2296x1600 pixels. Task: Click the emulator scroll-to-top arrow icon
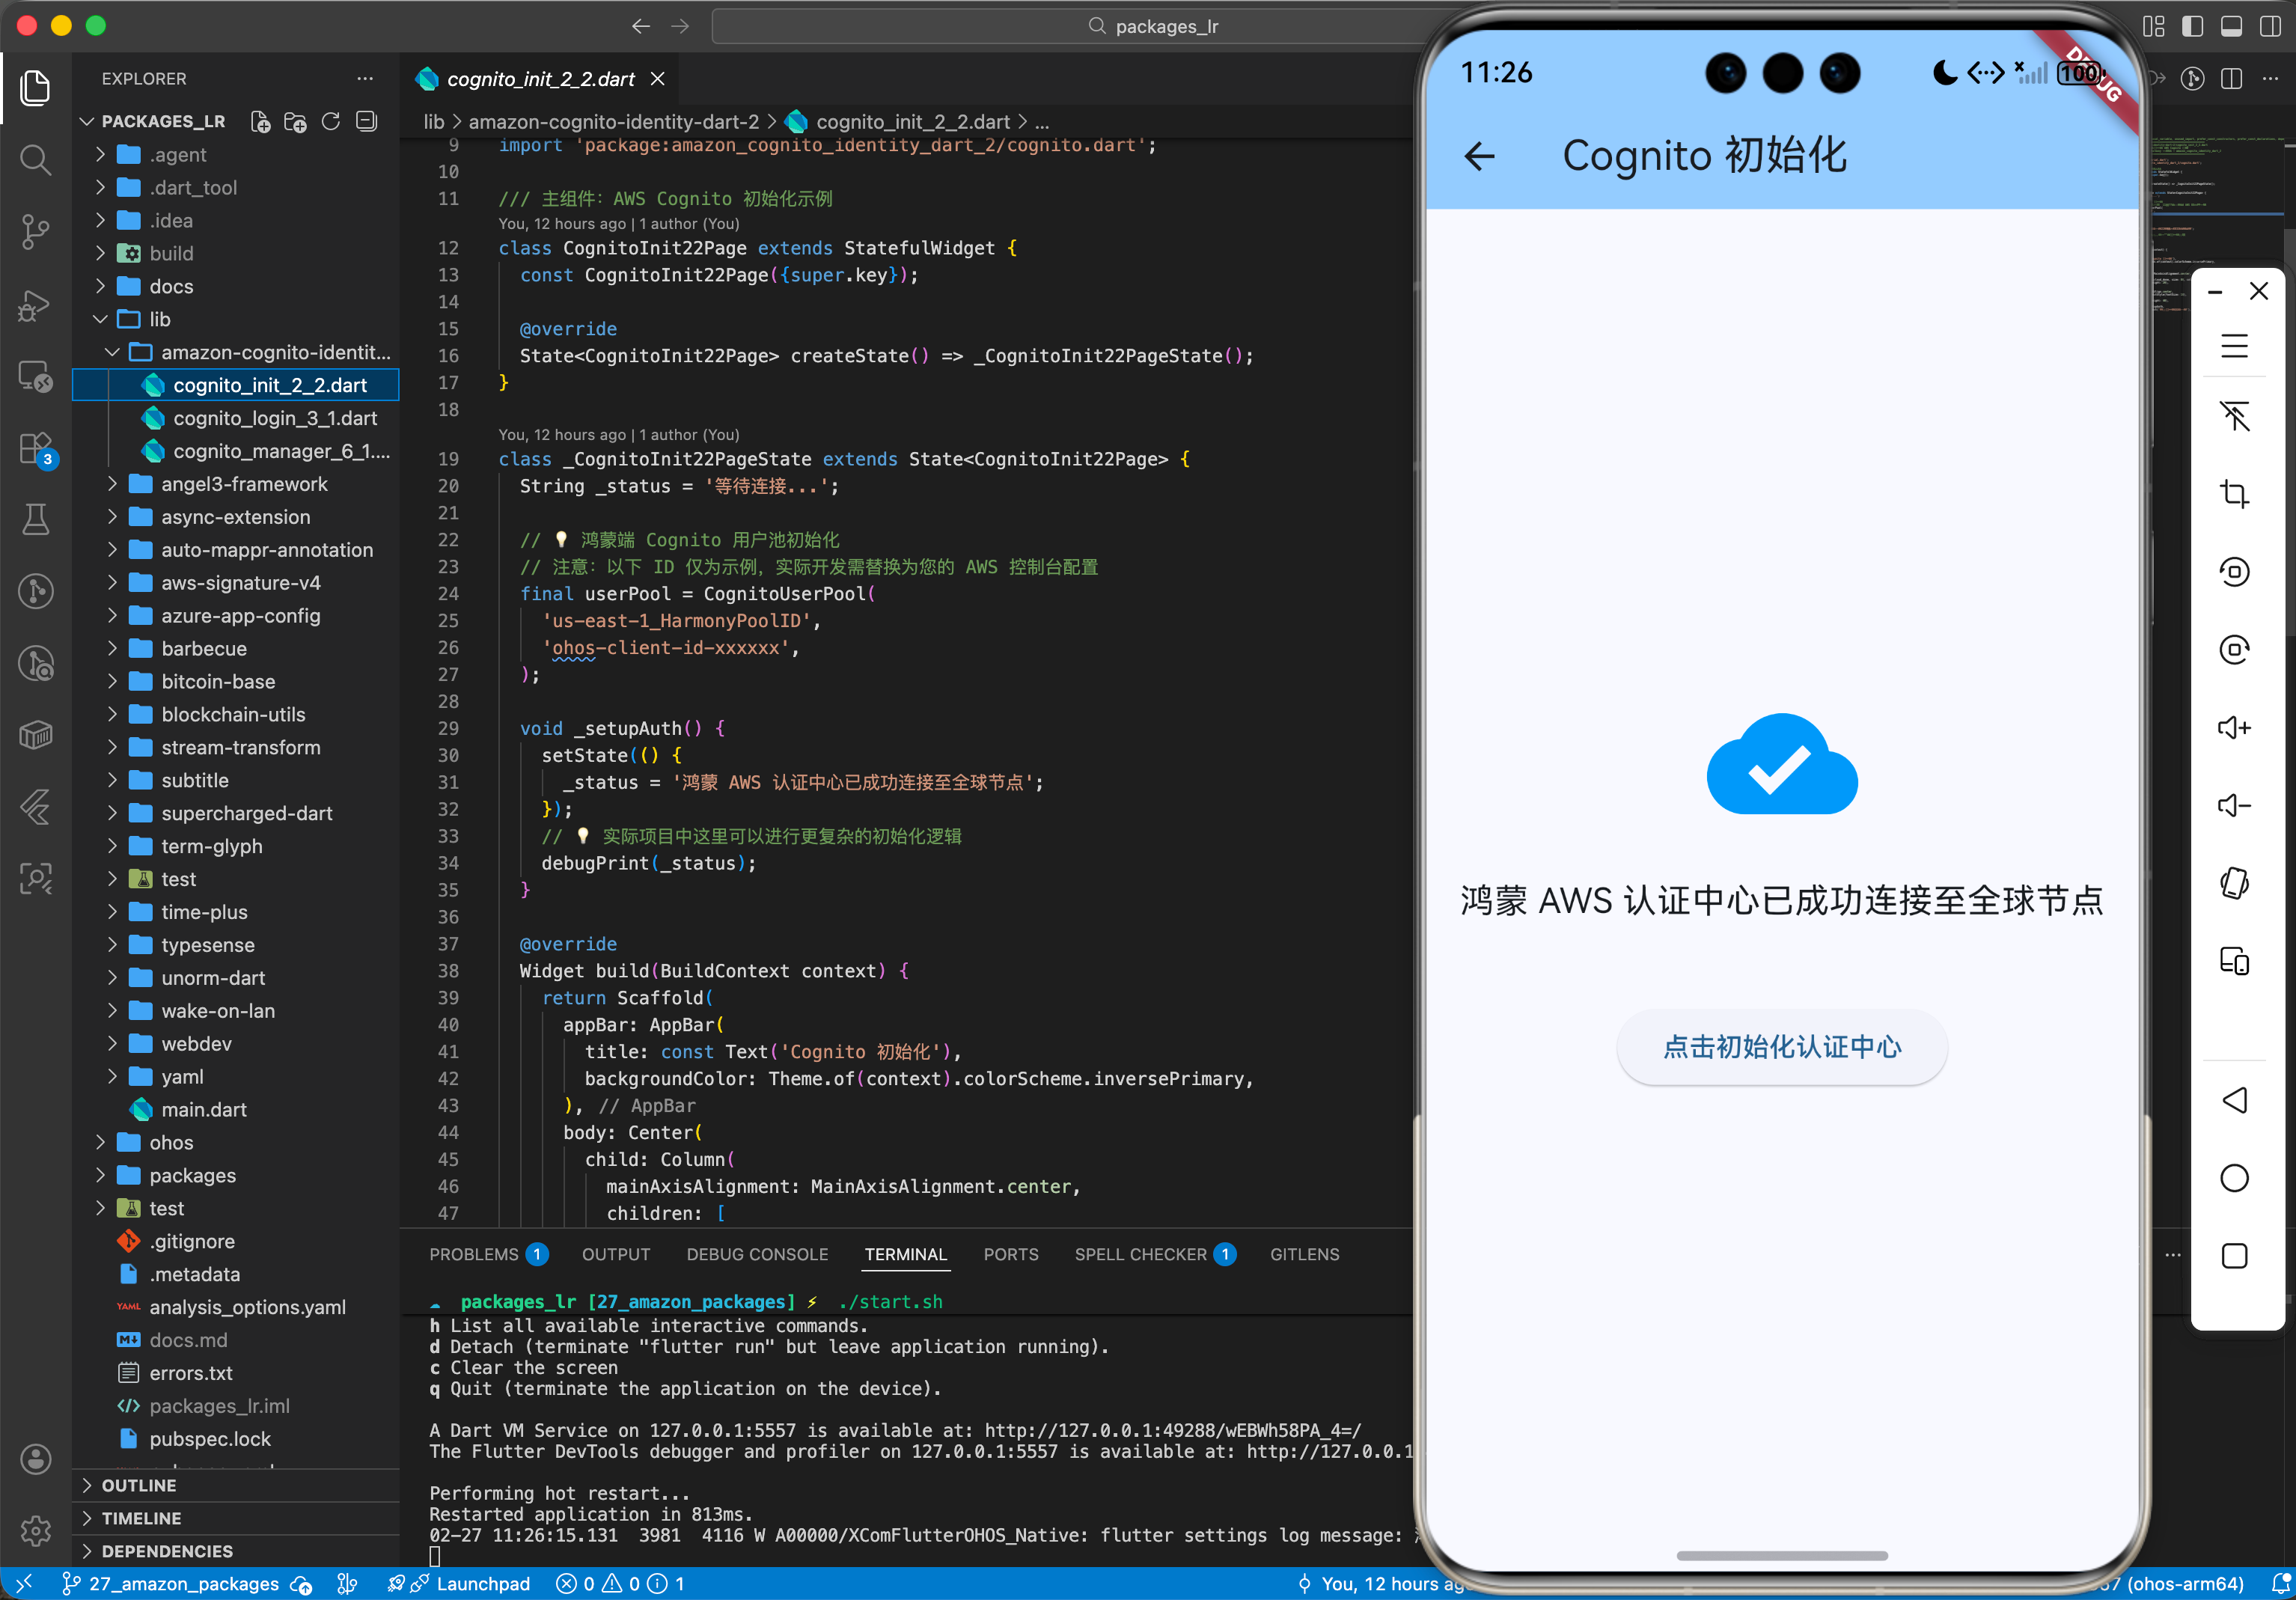click(2234, 416)
